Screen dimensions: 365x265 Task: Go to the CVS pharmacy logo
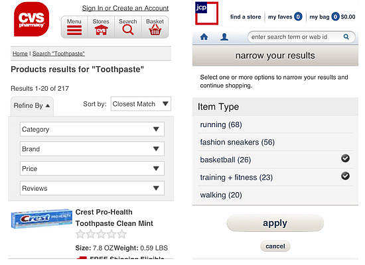[31, 19]
